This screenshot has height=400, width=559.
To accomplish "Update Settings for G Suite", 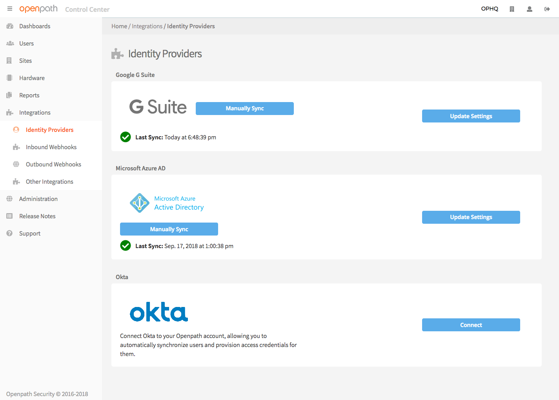I will point(471,116).
